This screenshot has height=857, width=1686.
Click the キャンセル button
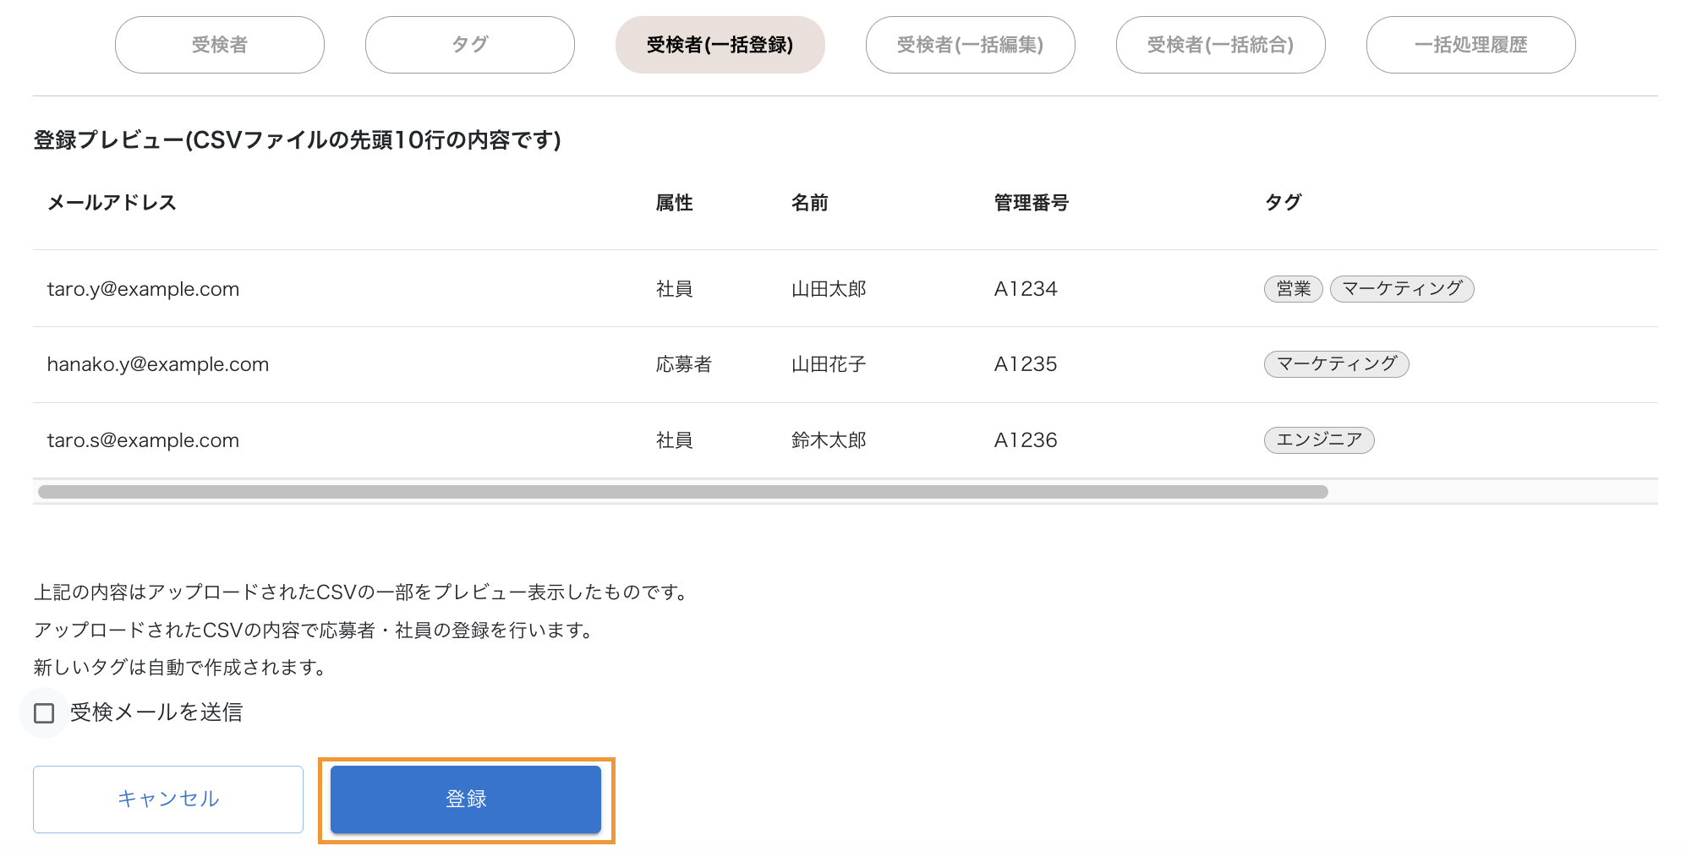(168, 800)
